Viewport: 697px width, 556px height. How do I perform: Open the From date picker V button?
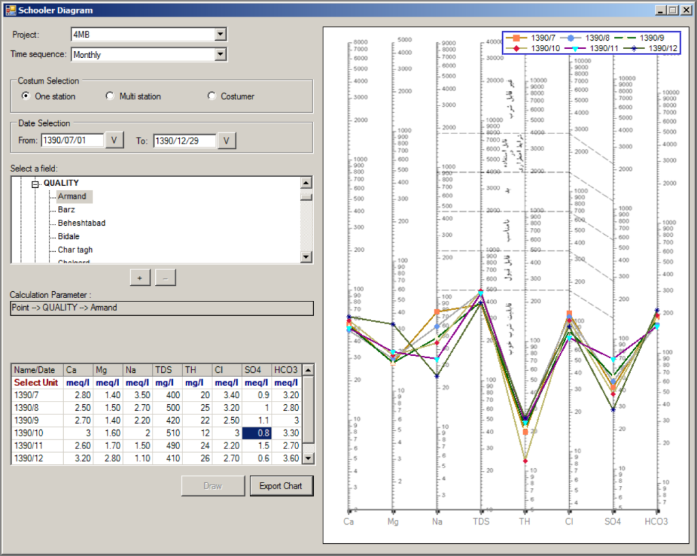point(114,140)
